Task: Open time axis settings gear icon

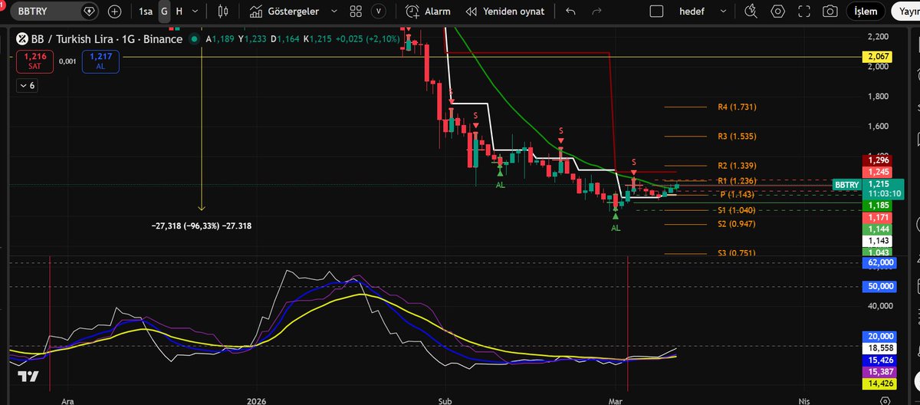Action: [x=886, y=400]
